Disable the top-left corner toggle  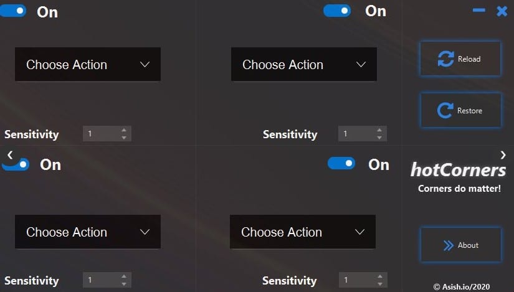click(14, 11)
